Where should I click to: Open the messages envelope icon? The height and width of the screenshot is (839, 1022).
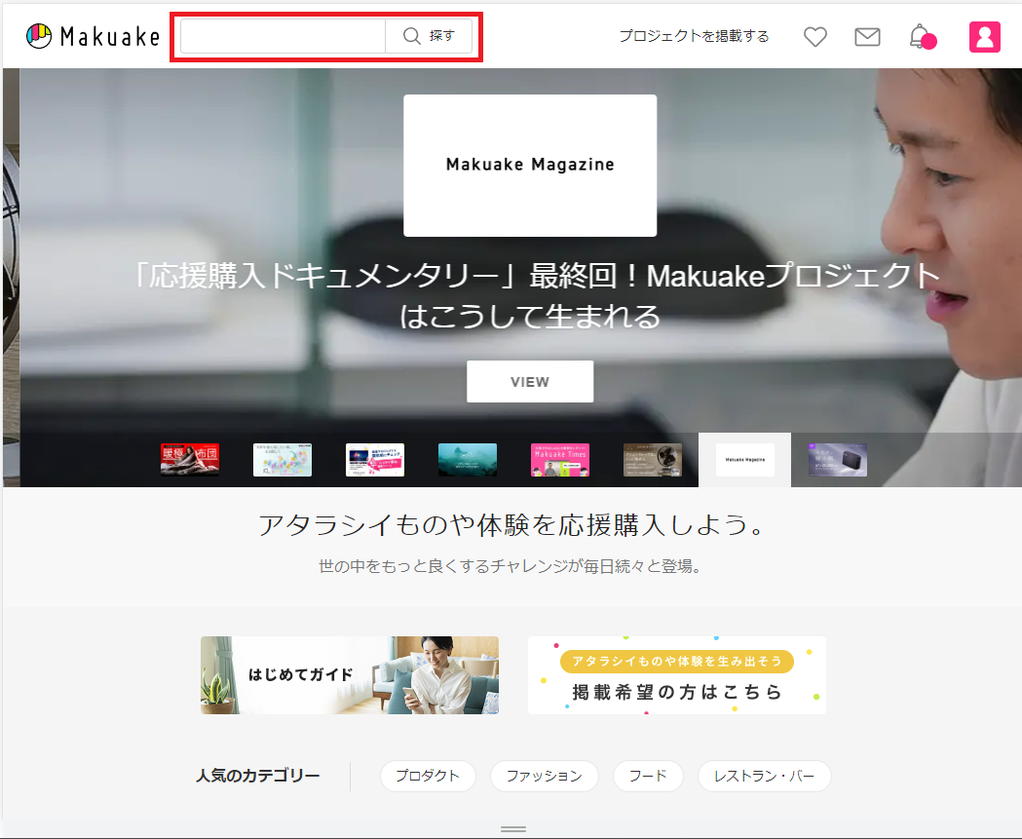tap(867, 37)
